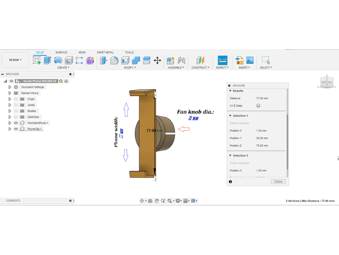The image size is (339, 255).
Task: Click the Insert Canvas image icon
Action: pyautogui.click(x=250, y=61)
